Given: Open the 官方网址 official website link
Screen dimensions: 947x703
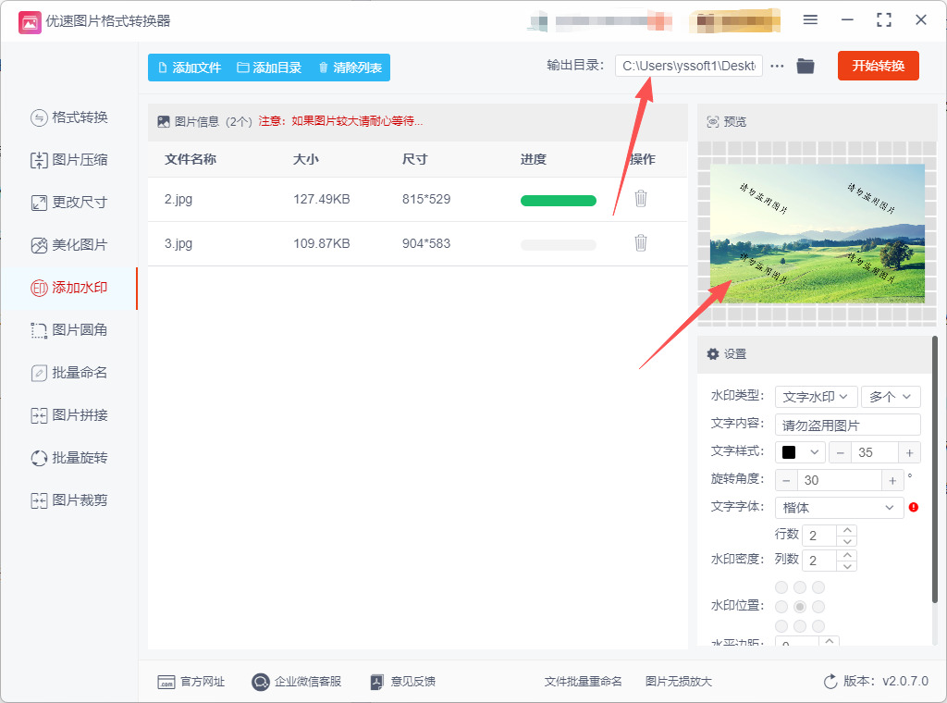Looking at the screenshot, I should (191, 682).
